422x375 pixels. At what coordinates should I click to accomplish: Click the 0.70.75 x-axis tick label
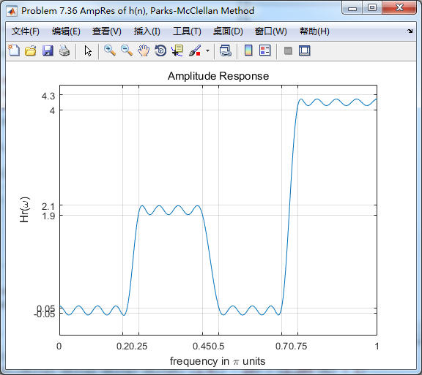click(x=291, y=346)
